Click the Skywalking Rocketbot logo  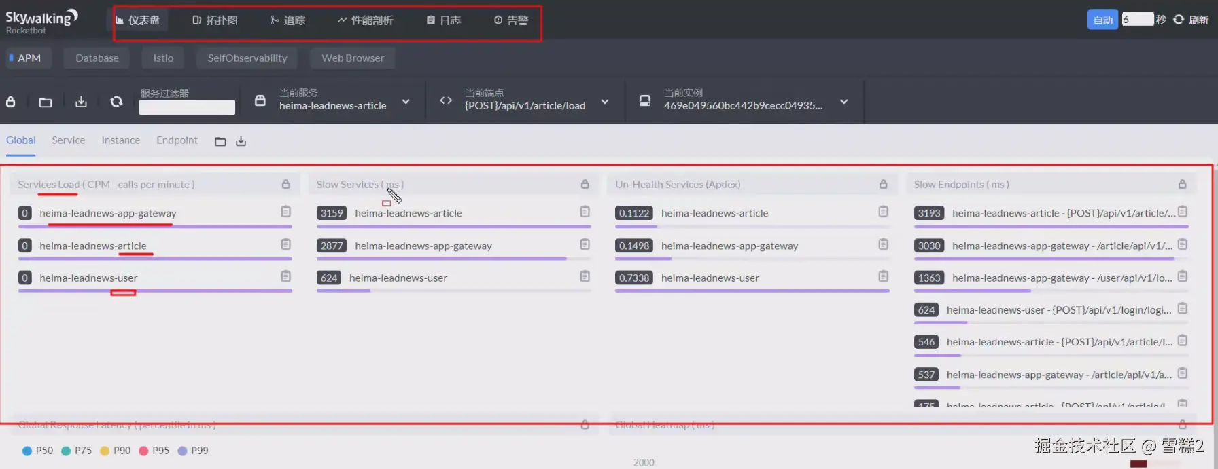(41, 21)
